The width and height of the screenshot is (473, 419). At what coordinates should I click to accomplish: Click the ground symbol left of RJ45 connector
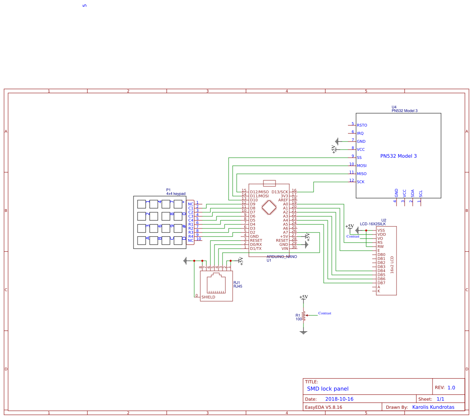tap(185, 261)
